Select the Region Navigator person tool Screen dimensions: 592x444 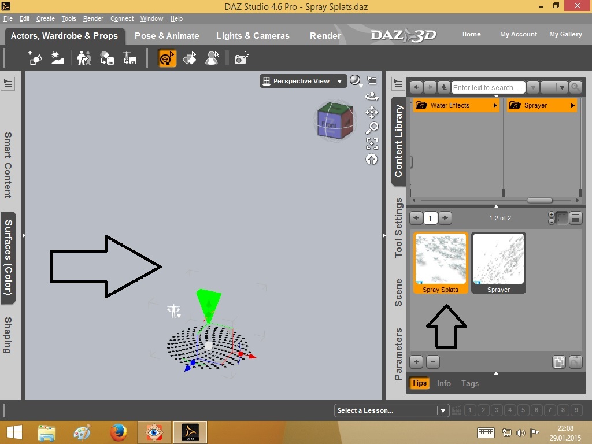[x=212, y=58]
